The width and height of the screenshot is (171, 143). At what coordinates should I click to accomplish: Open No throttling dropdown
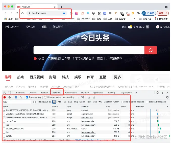point(71,97)
